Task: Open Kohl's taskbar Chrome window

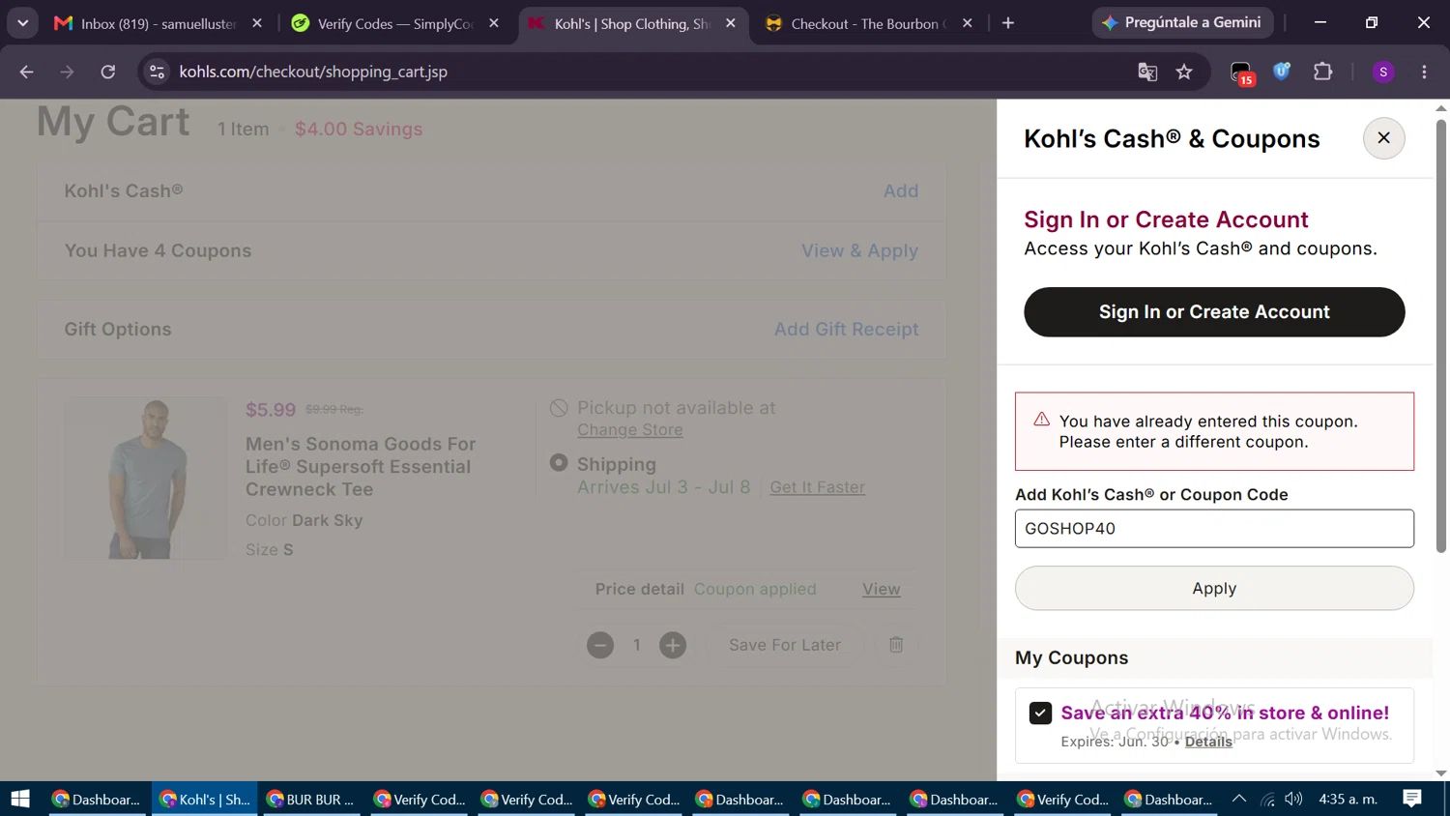Action: click(205, 799)
